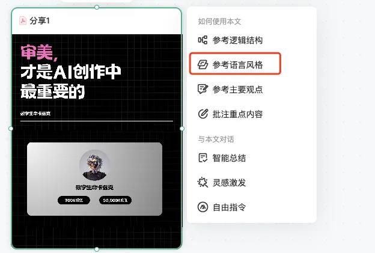Click the logic structure icon beside 参考逻辑结构

[x=203, y=40]
